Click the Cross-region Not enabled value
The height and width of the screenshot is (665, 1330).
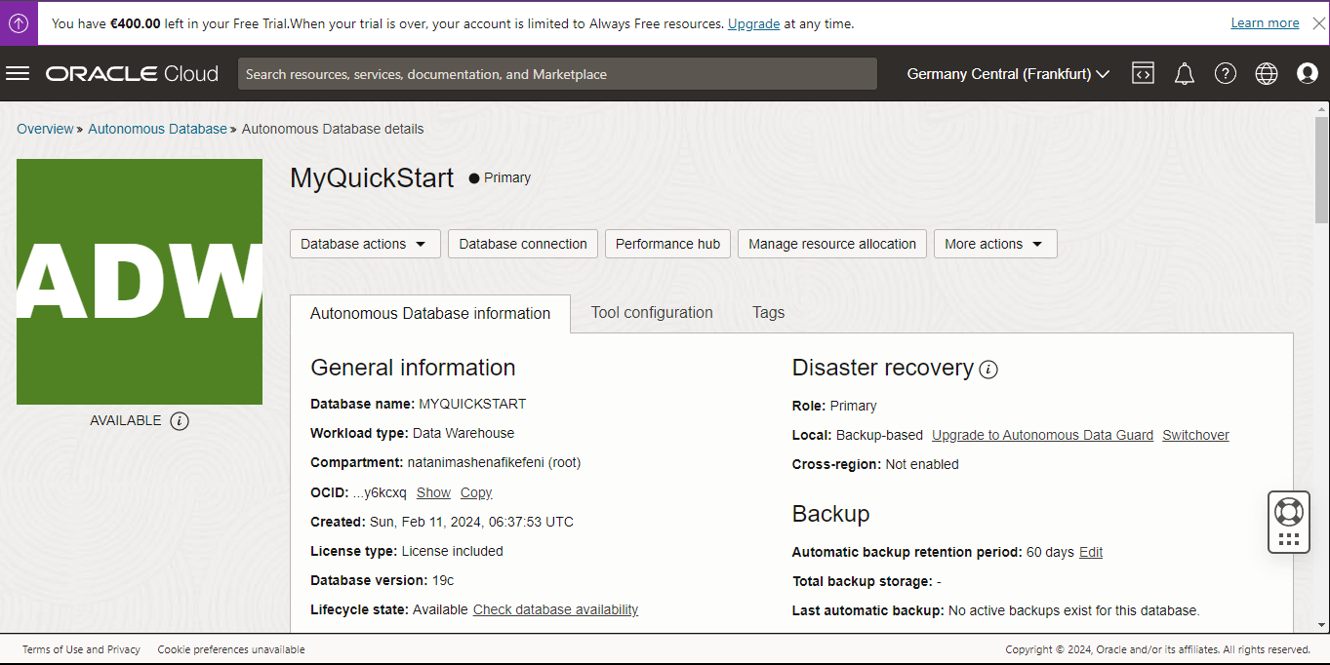(922, 464)
